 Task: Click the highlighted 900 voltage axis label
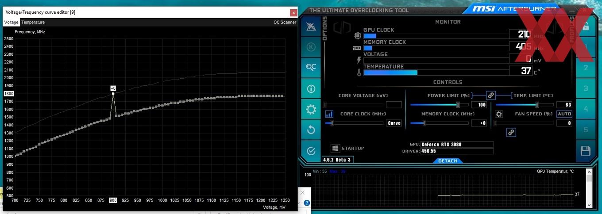[x=113, y=200]
